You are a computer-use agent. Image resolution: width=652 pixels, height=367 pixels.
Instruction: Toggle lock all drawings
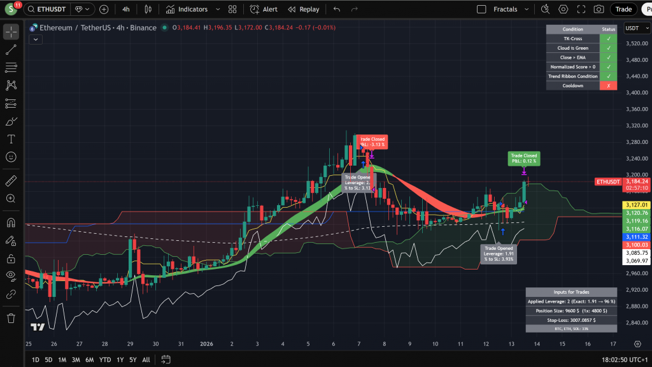(11, 258)
